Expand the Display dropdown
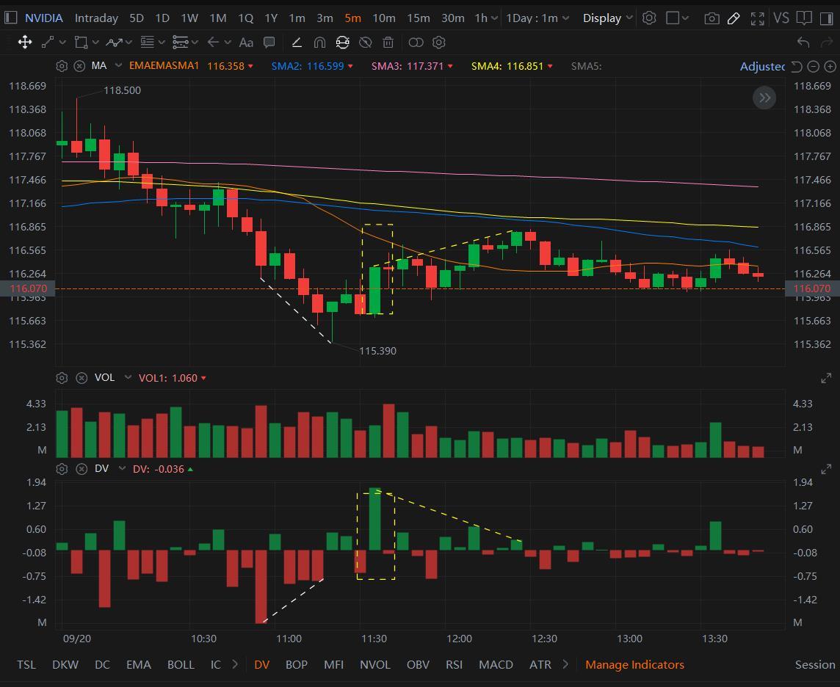 pos(607,18)
